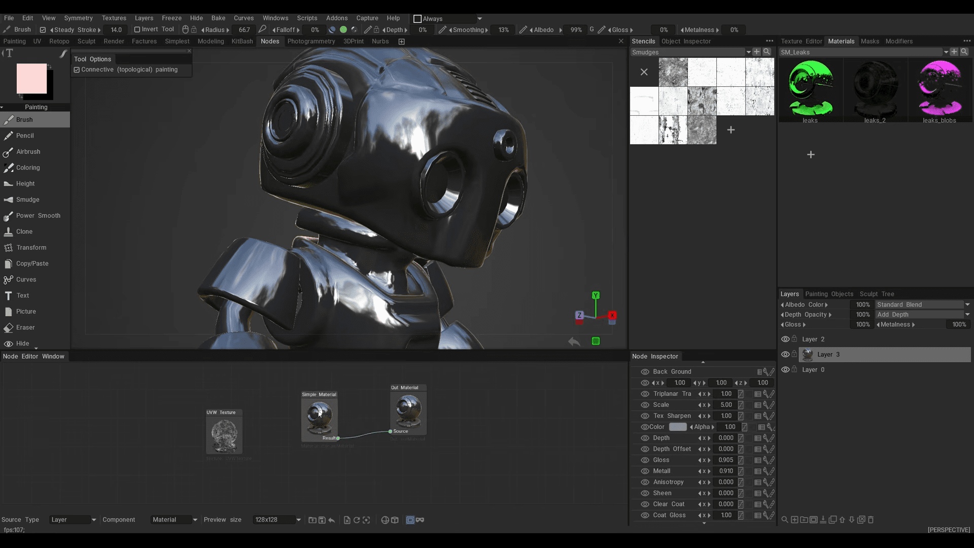Open the Sculpt Tree tab
This screenshot has width=974, height=548.
click(877, 294)
